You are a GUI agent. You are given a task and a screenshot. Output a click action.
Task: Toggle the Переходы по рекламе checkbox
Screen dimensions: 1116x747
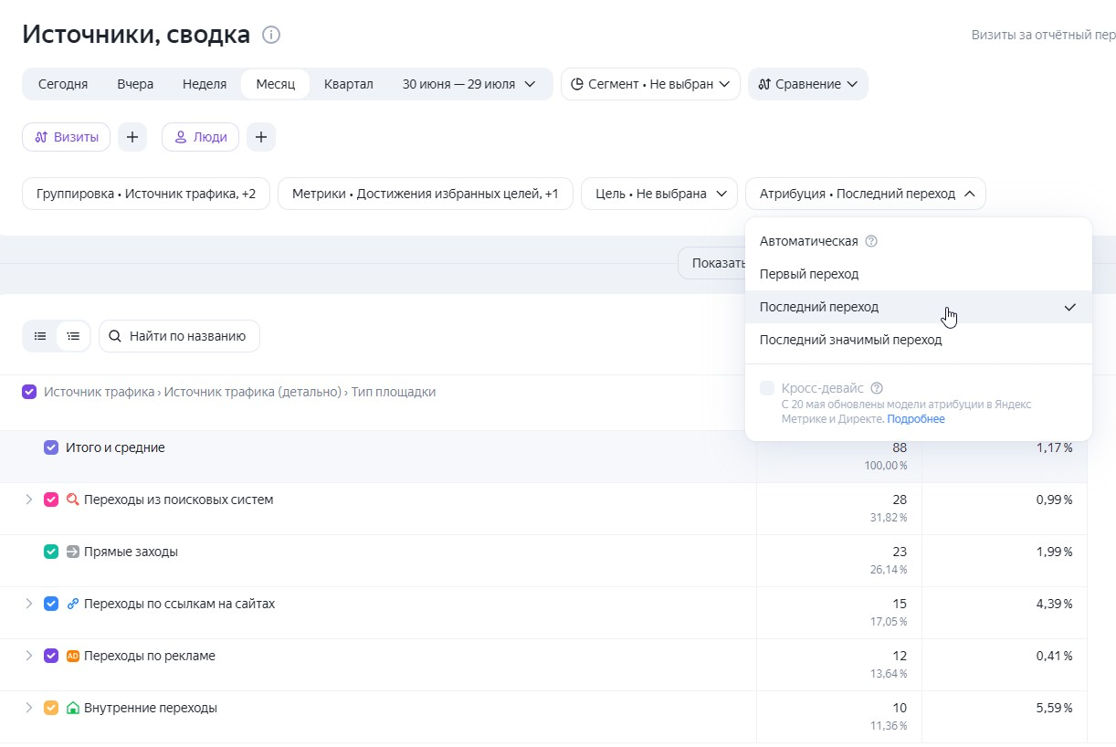click(x=51, y=656)
